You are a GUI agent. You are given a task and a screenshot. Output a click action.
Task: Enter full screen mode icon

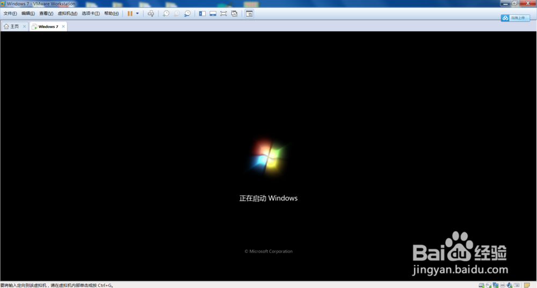(x=223, y=13)
